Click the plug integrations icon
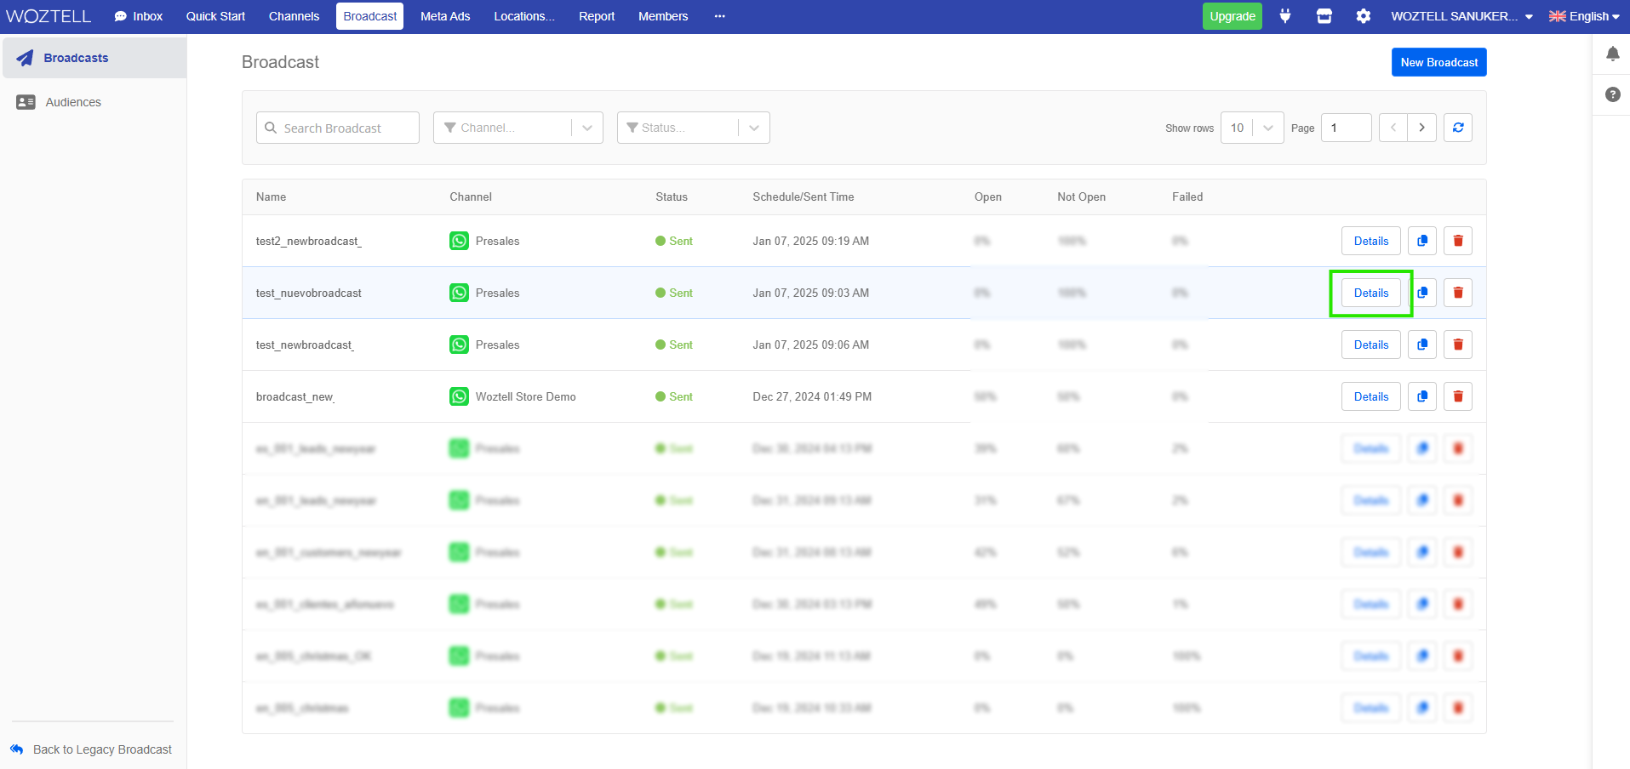Image resolution: width=1630 pixels, height=769 pixels. 1285,16
